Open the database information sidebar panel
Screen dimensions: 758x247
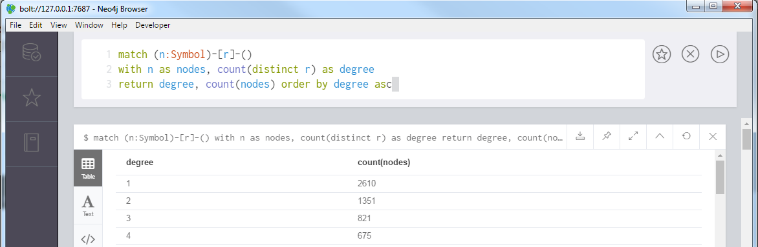[32, 52]
